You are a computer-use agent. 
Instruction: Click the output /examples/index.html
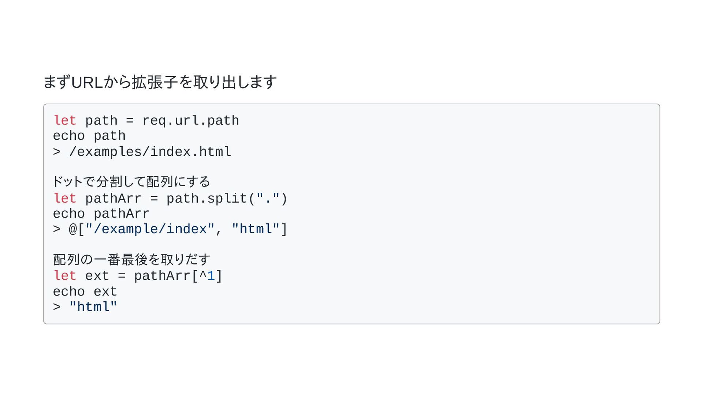[150, 152]
